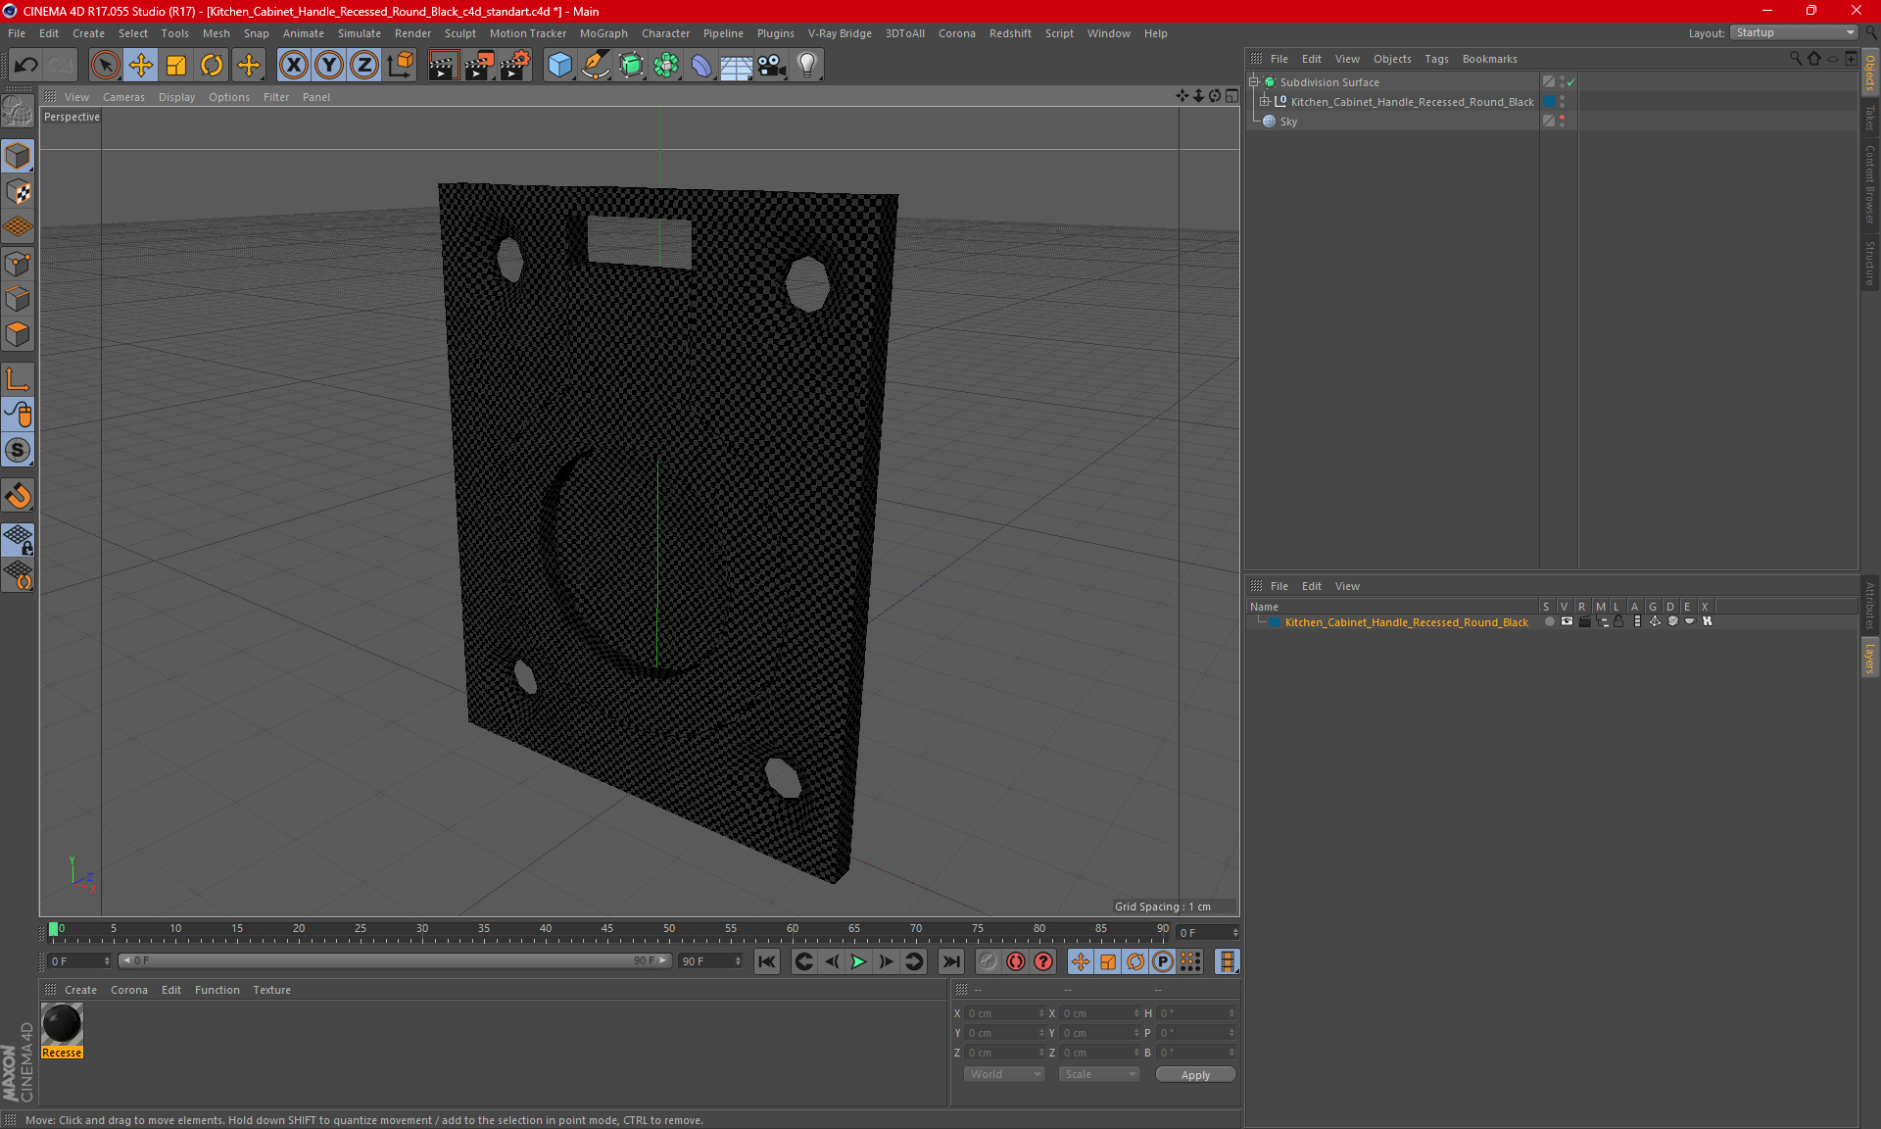
Task: Open the Layout Startup dropdown
Action: (x=1795, y=32)
